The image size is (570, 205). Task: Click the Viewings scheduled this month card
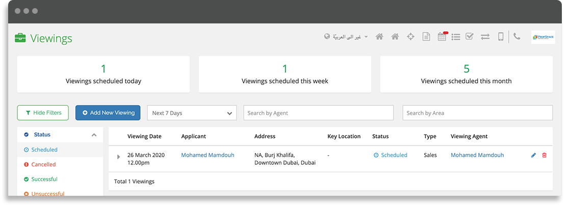467,74
